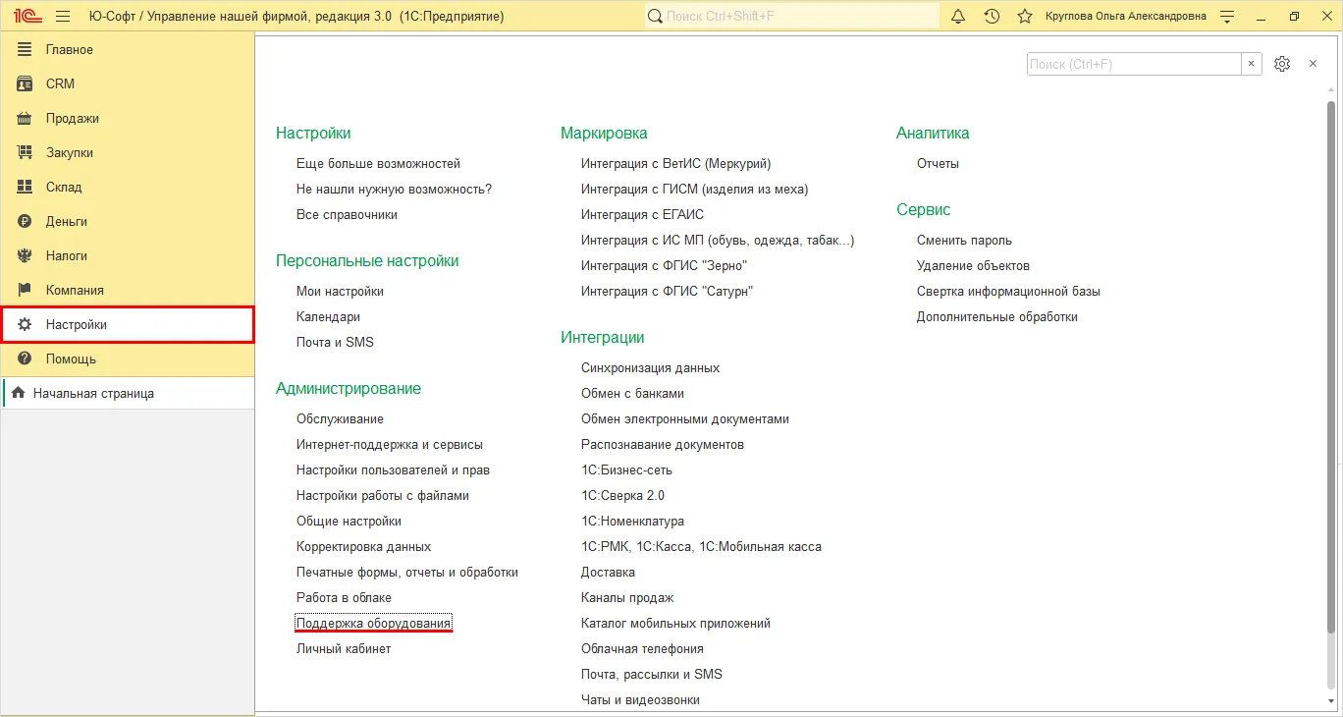Open Обслуживание link

(340, 418)
